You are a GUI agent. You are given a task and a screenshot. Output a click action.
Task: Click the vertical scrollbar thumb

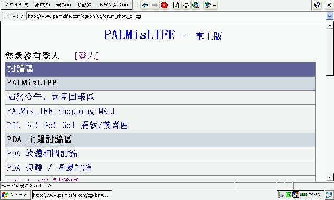point(330,52)
